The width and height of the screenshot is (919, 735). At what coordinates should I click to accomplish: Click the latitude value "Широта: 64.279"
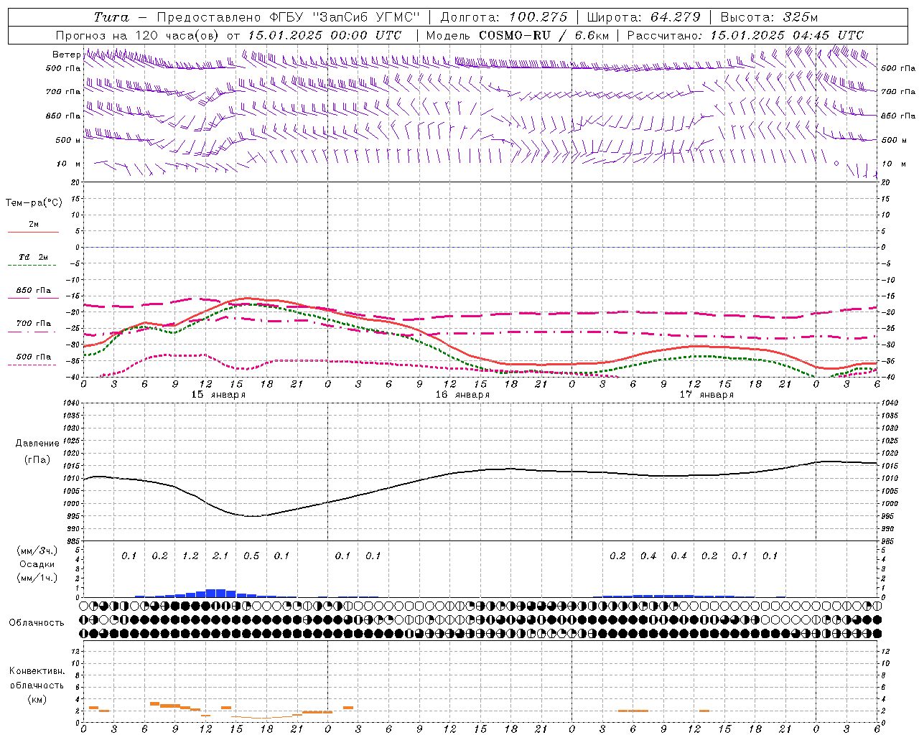tap(643, 17)
